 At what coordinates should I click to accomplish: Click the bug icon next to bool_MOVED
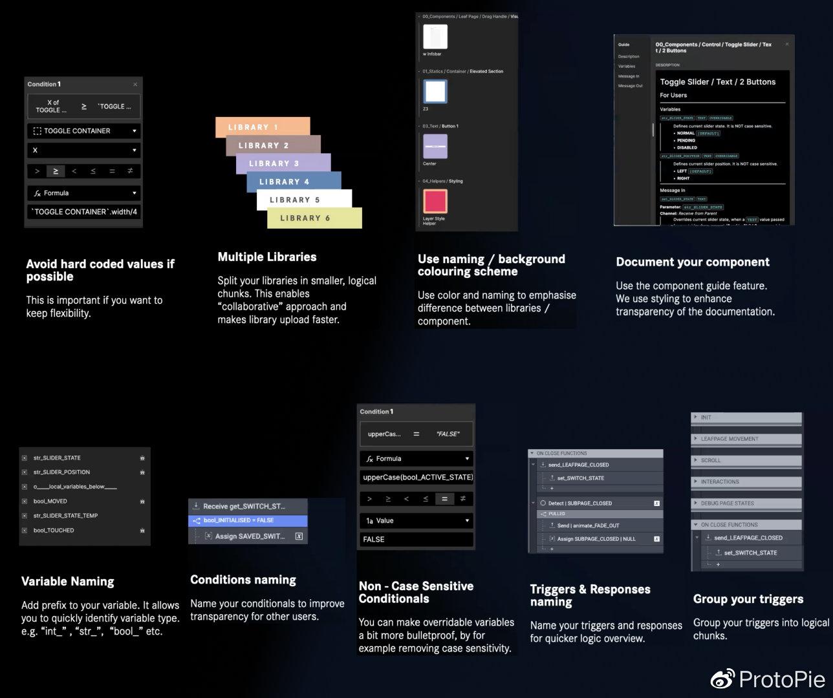coord(142,502)
